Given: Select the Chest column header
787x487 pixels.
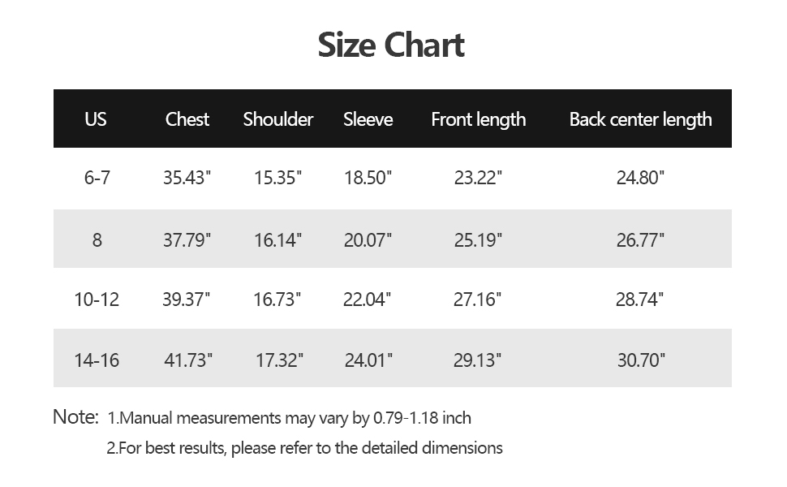Looking at the screenshot, I should tap(187, 119).
